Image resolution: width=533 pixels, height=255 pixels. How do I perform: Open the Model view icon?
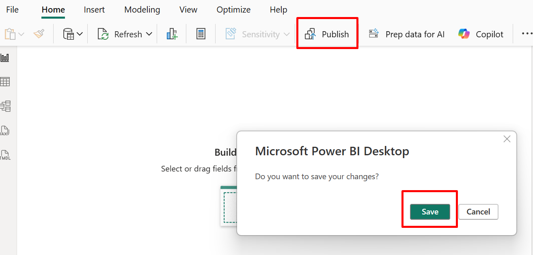[5, 106]
